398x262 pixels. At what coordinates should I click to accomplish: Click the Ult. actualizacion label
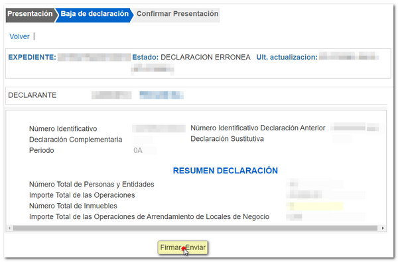click(x=287, y=57)
